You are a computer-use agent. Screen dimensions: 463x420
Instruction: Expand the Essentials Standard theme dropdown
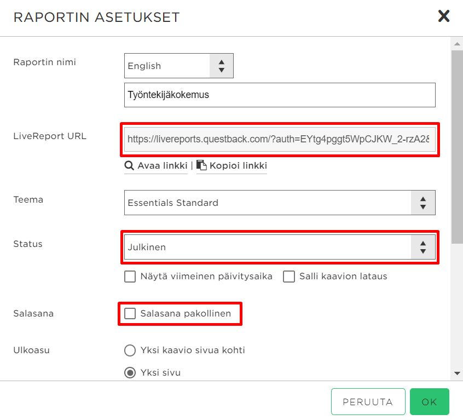tap(280, 203)
